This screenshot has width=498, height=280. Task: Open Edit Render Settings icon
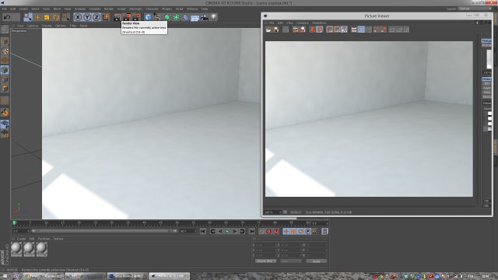(x=137, y=17)
